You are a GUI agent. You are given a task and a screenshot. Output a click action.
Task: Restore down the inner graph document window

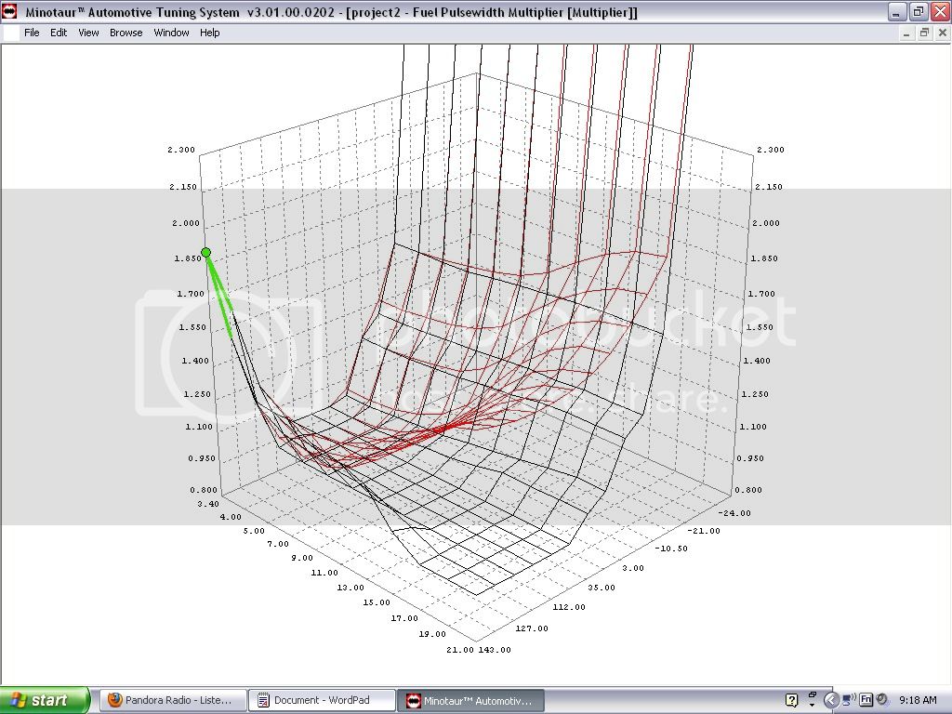click(x=924, y=33)
